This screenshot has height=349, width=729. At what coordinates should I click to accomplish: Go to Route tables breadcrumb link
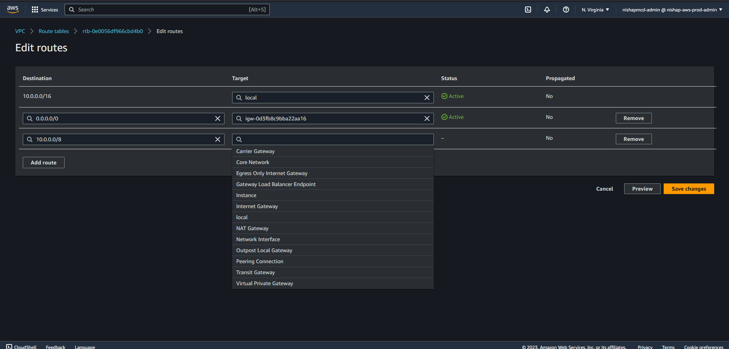point(54,31)
